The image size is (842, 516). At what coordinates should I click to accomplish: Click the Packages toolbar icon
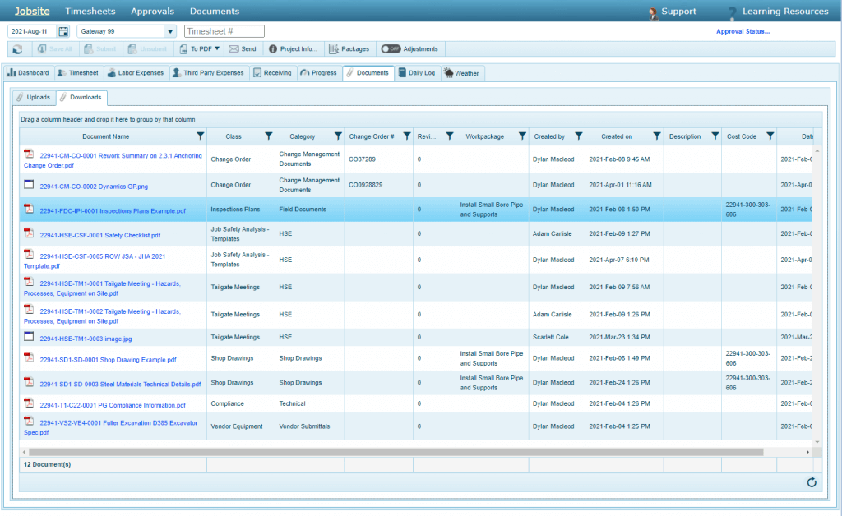coord(349,48)
